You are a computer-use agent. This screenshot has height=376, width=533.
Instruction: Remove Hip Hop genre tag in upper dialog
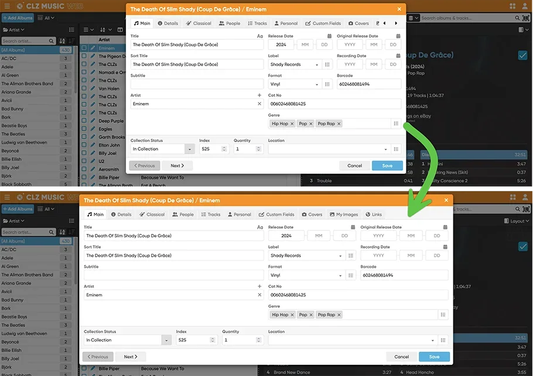point(292,124)
